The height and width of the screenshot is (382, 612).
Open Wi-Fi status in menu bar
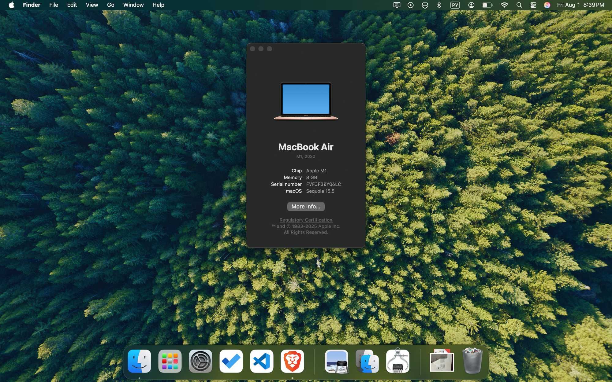504,5
